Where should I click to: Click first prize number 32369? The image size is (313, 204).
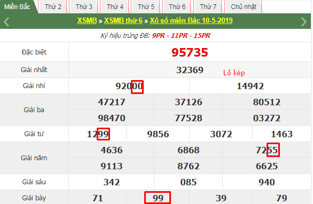pyautogui.click(x=190, y=70)
